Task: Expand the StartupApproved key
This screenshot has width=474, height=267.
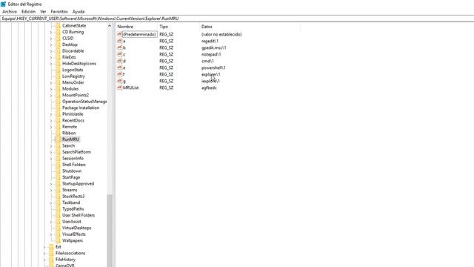Action: click(51, 184)
